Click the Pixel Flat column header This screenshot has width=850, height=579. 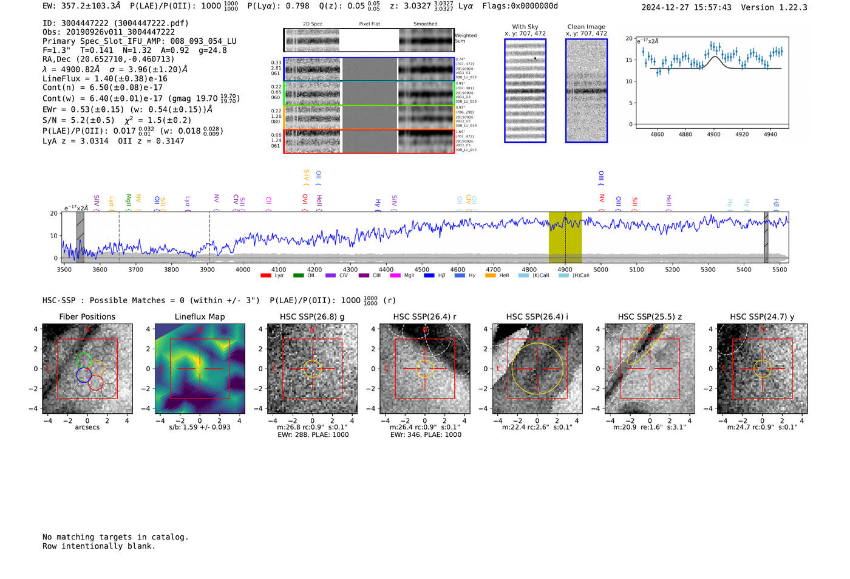pos(369,24)
